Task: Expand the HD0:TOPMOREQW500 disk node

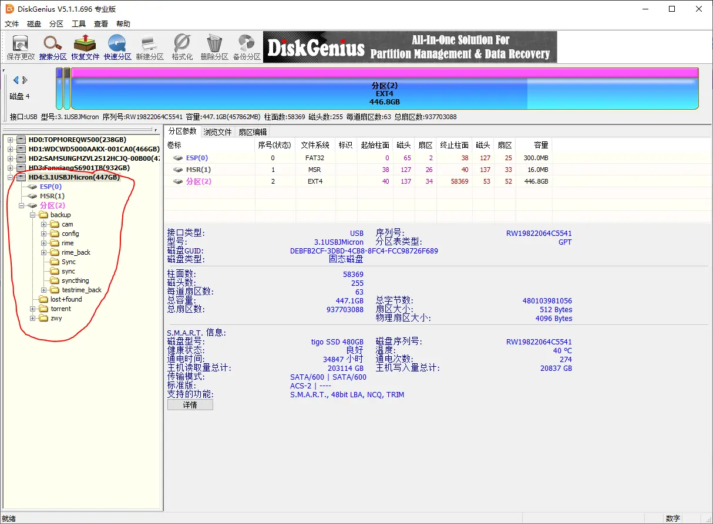Action: 11,140
